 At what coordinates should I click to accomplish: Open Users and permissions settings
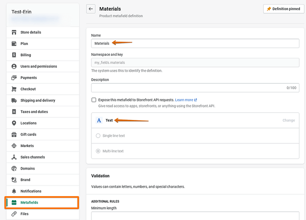(x=39, y=66)
